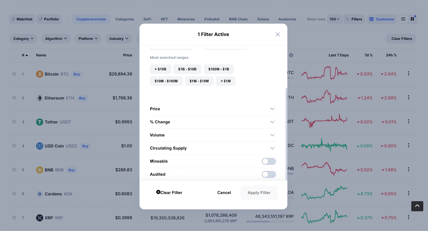
Task: Open the Platform dropdown
Action: (88, 39)
